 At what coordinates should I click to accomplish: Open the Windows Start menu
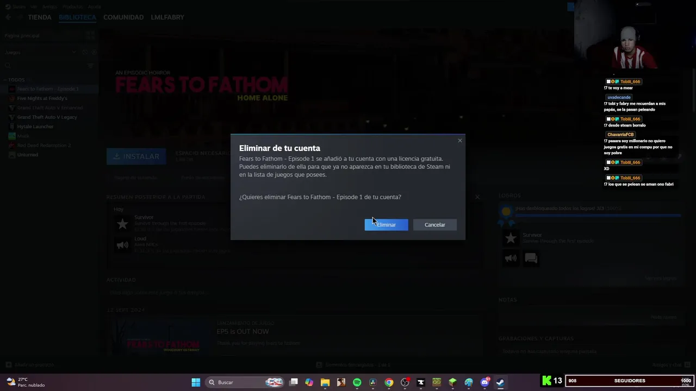pos(196,382)
